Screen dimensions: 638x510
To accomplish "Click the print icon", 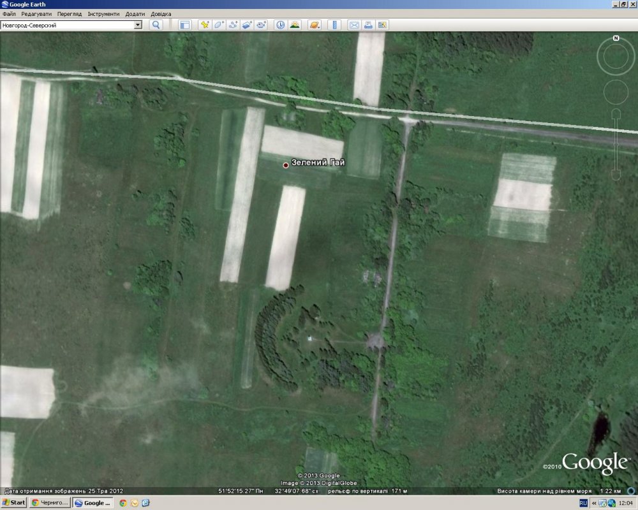I will (x=368, y=25).
